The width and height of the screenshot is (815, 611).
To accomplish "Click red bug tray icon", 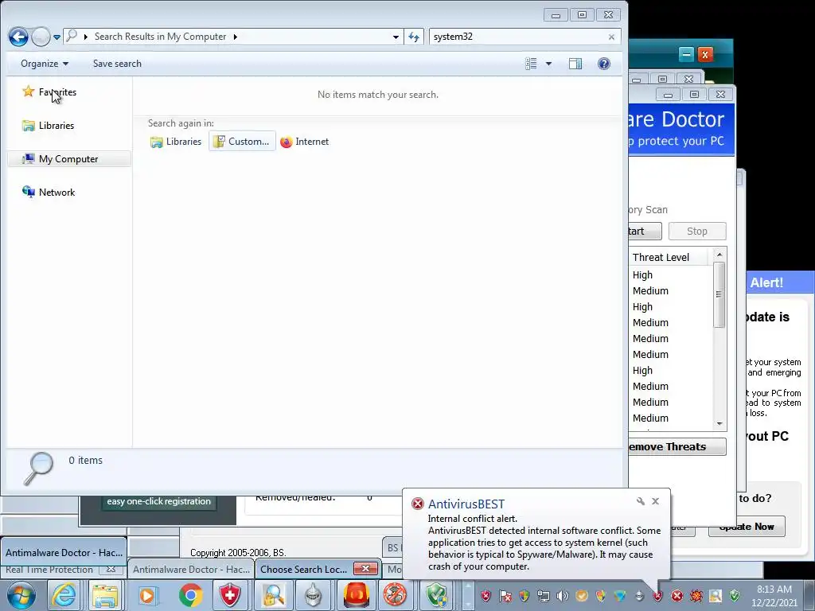I will pos(696,595).
